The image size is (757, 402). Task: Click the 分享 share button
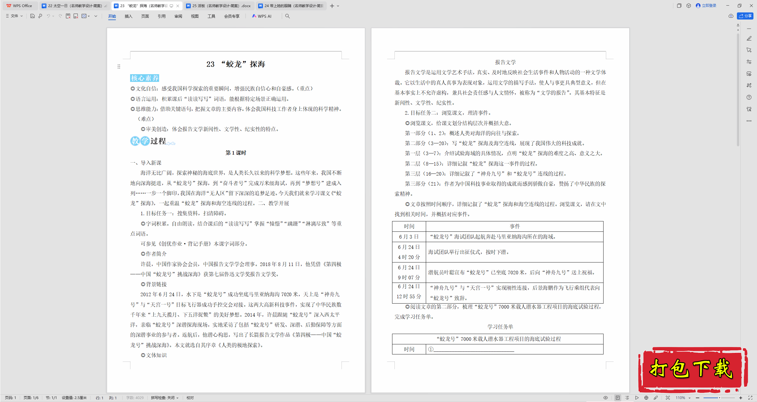pyautogui.click(x=745, y=16)
